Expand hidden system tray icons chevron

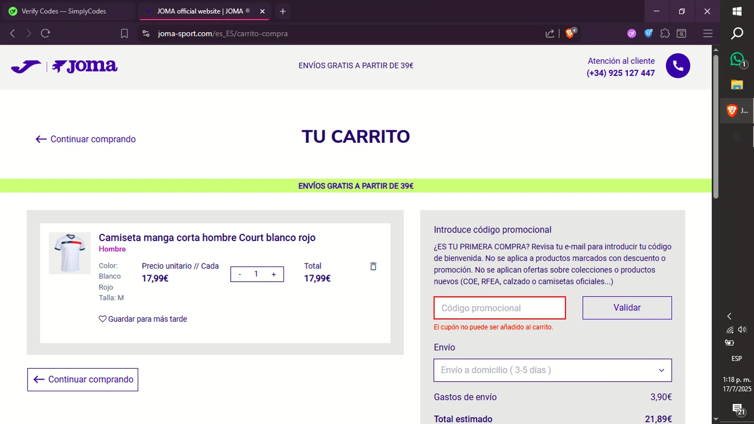tap(729, 316)
